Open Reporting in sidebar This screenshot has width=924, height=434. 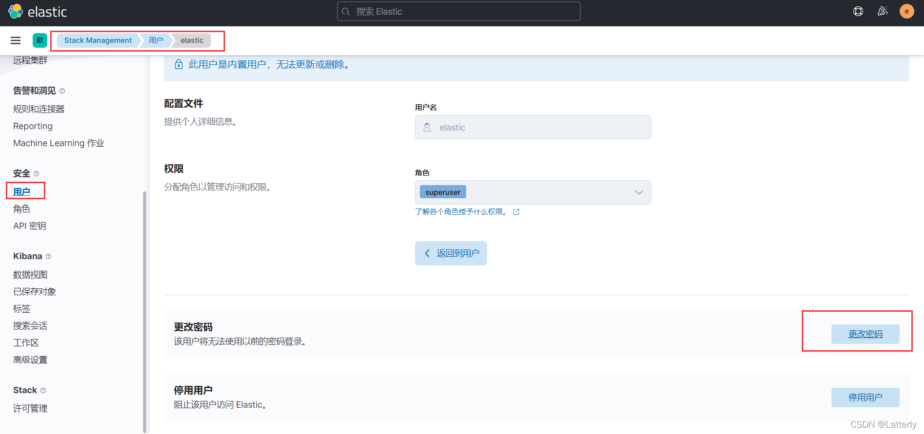tap(33, 126)
